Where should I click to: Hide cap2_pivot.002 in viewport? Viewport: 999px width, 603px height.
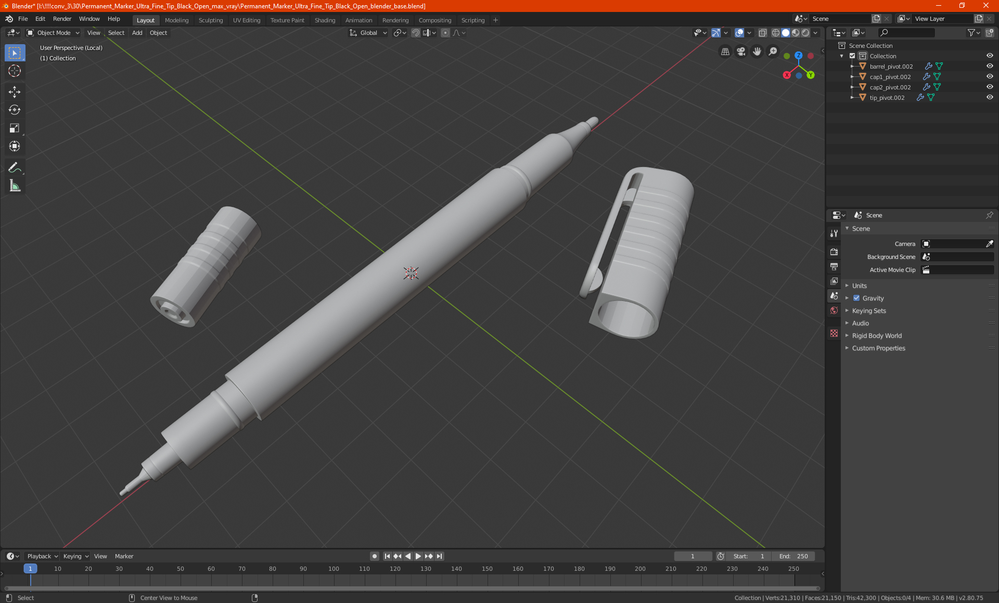(990, 87)
